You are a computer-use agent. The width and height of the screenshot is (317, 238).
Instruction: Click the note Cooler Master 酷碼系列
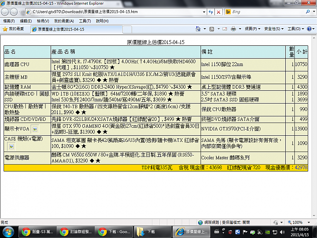pyautogui.click(x=225, y=158)
